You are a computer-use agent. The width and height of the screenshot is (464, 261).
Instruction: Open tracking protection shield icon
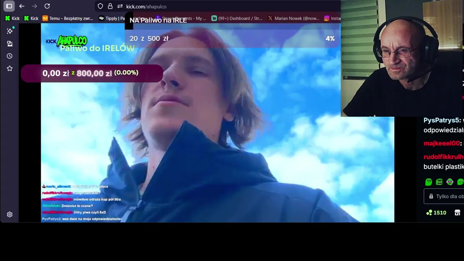pos(100,6)
